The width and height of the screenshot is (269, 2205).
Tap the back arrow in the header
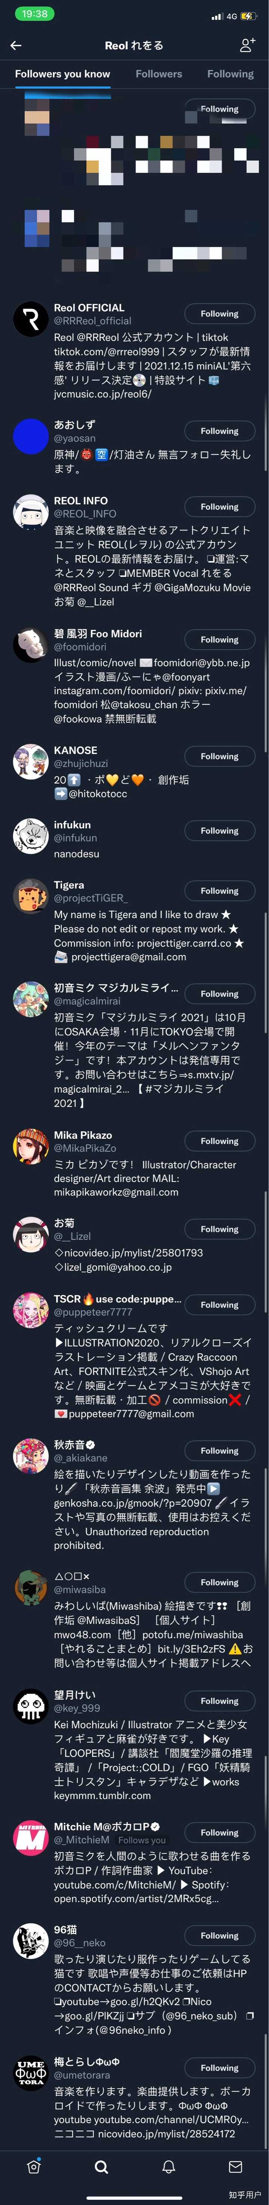[16, 45]
